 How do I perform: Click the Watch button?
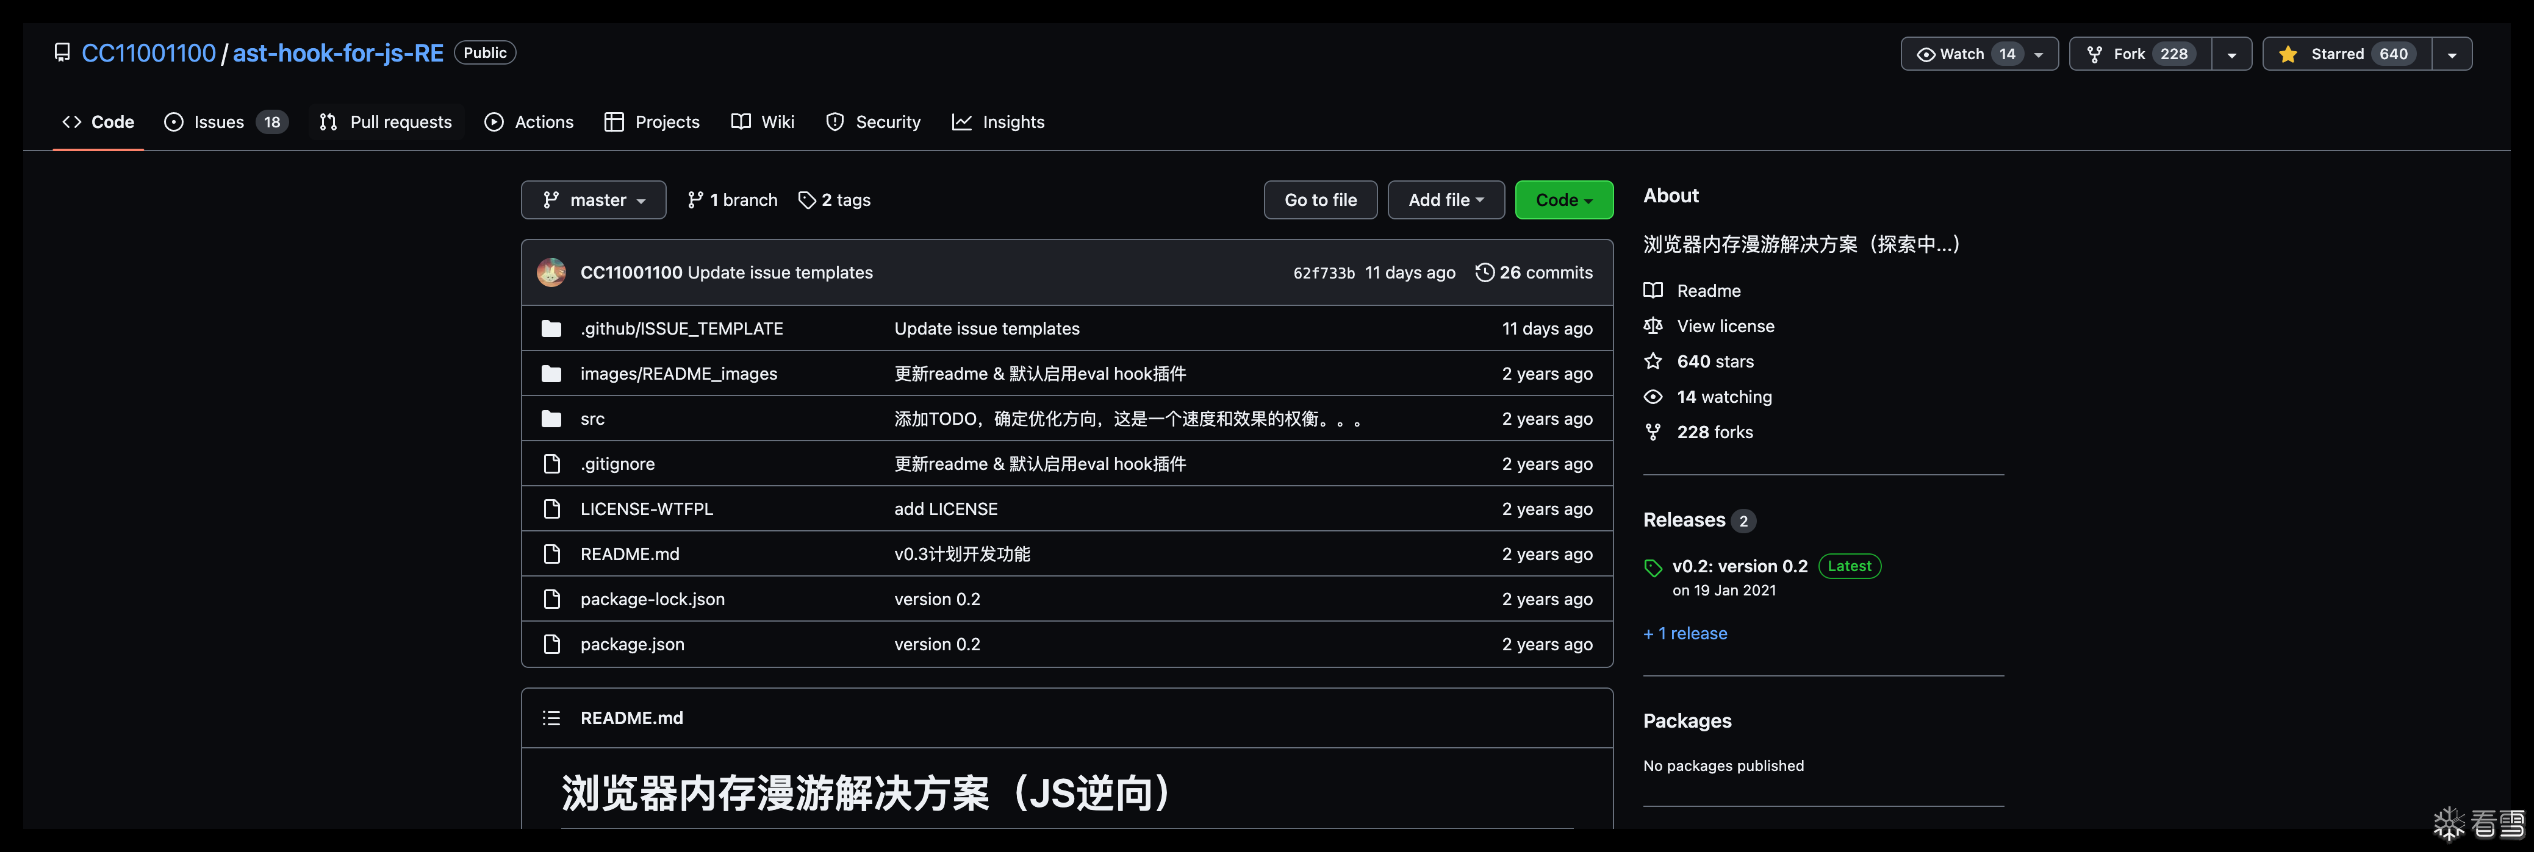click(x=1979, y=54)
